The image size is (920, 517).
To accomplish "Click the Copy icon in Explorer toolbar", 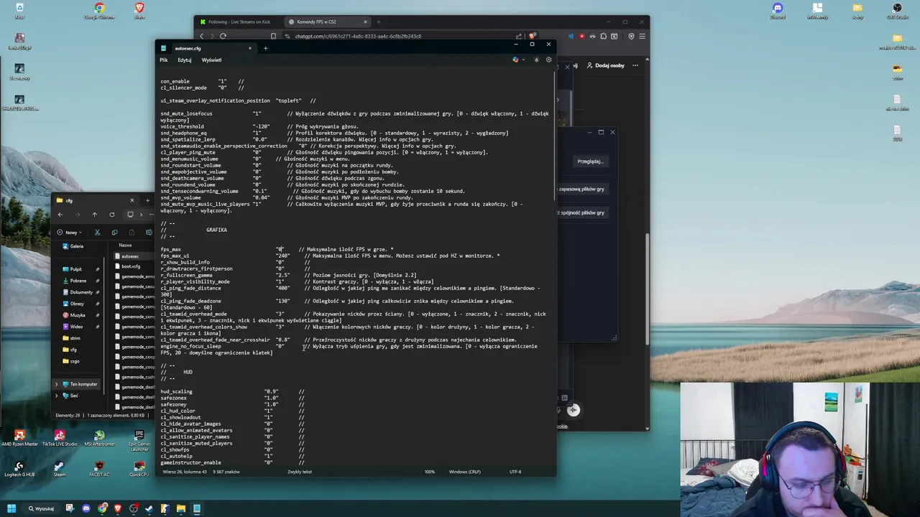I will tap(114, 233).
